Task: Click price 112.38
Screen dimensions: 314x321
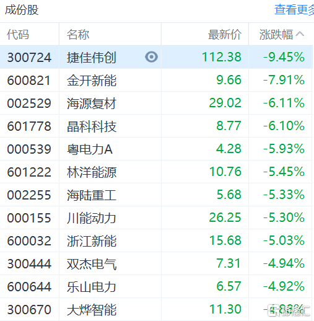Action: point(222,57)
